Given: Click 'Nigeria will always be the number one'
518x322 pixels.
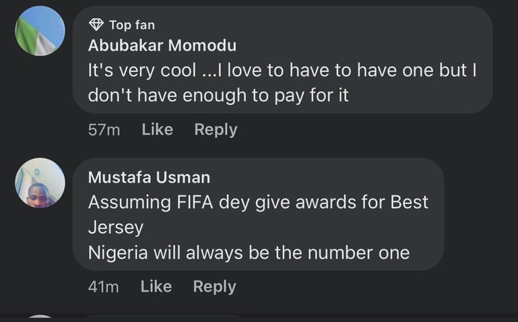Looking at the screenshot, I should pyautogui.click(x=249, y=253).
